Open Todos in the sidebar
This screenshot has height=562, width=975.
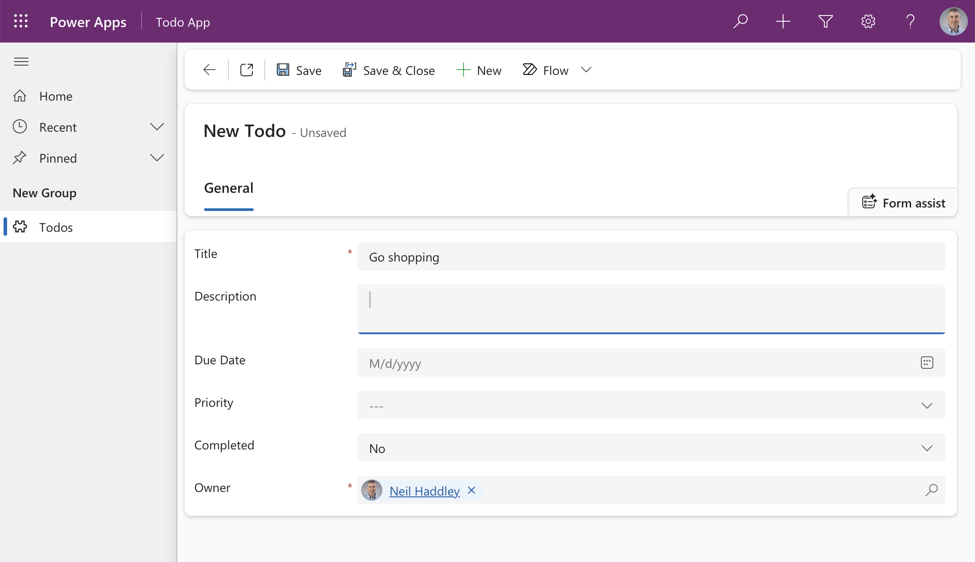(89, 227)
